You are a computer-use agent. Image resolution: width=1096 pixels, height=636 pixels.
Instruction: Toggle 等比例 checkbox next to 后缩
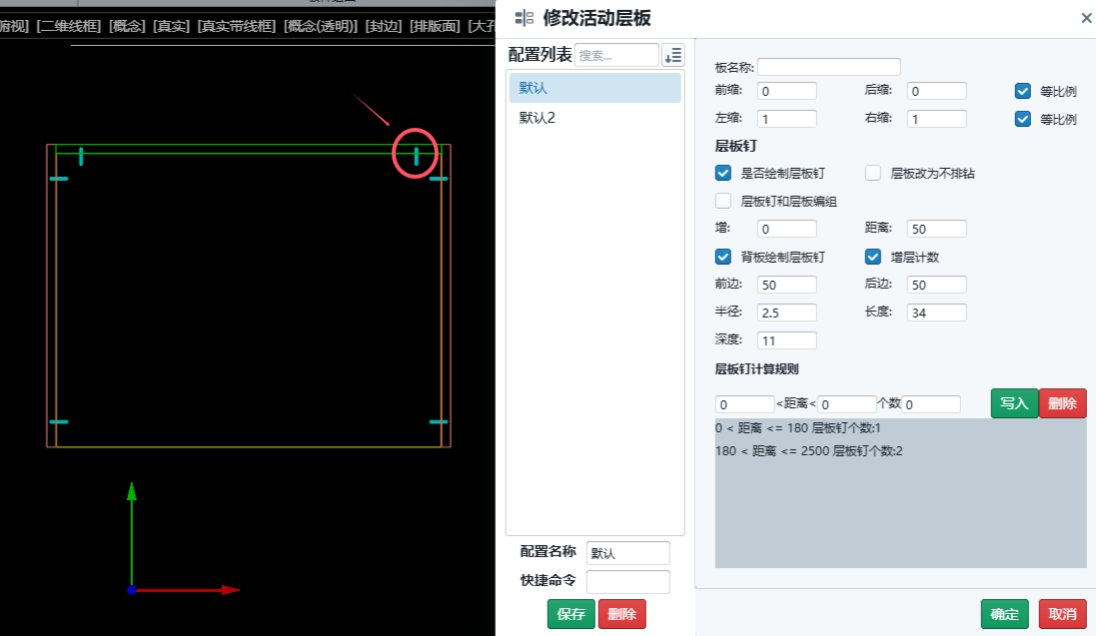pos(1022,91)
